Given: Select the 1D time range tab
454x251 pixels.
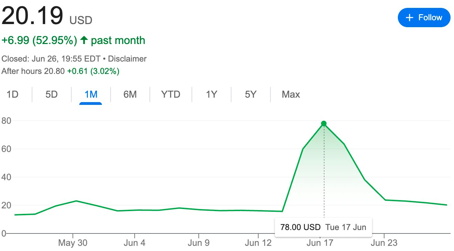Looking at the screenshot, I should click(x=12, y=94).
